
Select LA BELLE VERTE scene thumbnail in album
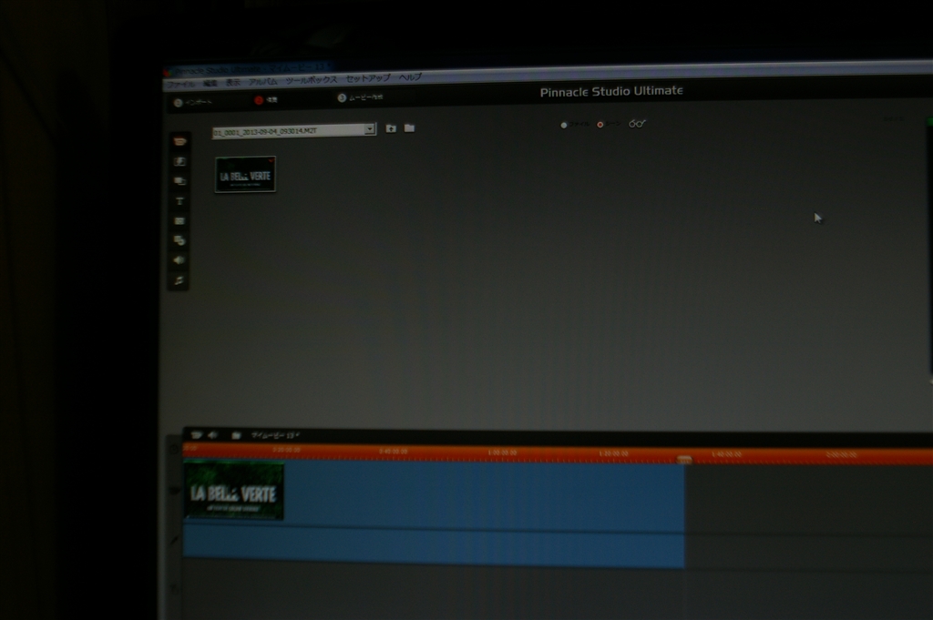click(x=245, y=174)
